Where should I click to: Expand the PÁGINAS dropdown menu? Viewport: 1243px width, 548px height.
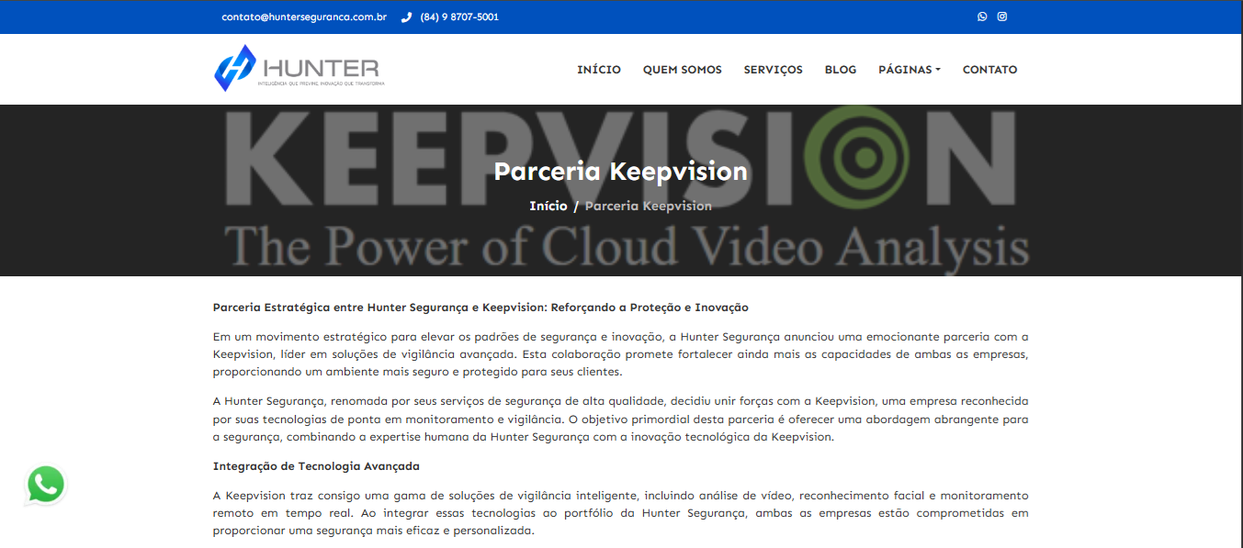(x=909, y=70)
